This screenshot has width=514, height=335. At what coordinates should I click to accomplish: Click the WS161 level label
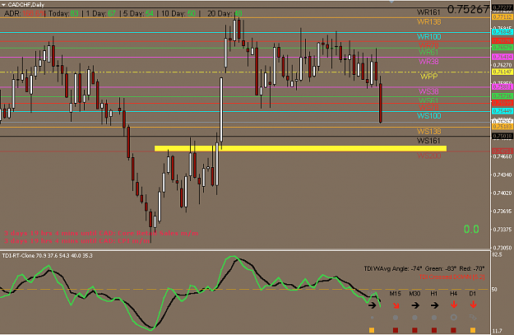pos(428,141)
